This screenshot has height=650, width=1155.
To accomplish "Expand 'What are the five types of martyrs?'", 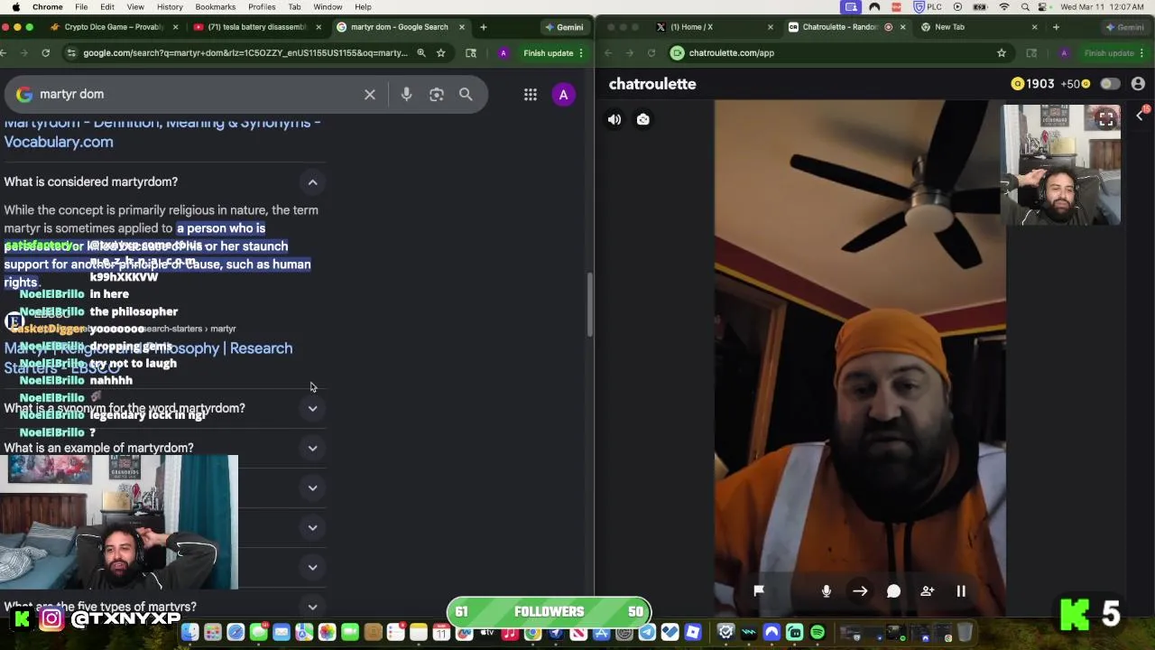I will [312, 608].
